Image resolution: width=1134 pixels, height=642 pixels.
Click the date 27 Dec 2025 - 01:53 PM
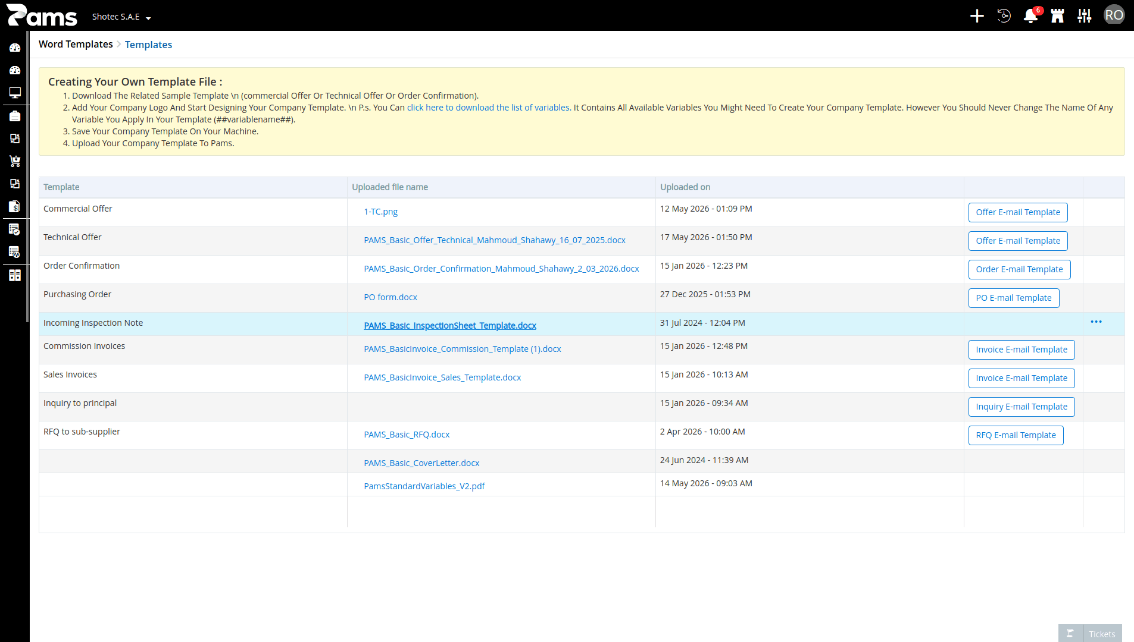tap(705, 294)
